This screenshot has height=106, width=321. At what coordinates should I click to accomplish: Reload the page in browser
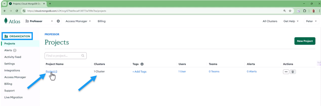point(17,11)
